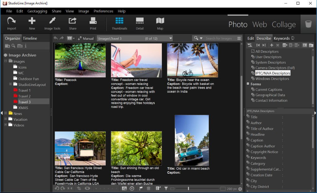The height and width of the screenshot is (193, 317).
Task: Select Geographical Data form
Action: [x=270, y=95]
